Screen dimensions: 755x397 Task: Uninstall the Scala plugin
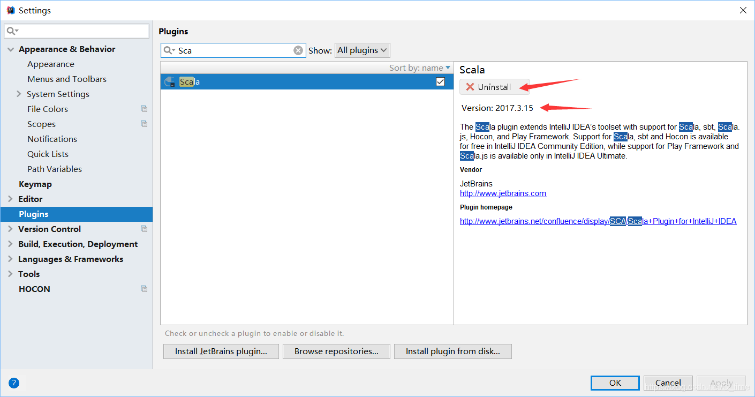pyautogui.click(x=494, y=87)
